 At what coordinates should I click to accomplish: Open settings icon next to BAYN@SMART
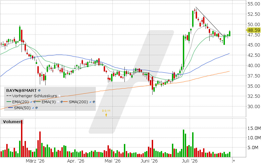pos(39,90)
